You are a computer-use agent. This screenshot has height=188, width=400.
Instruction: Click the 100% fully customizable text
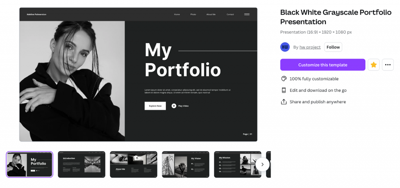coord(314,79)
